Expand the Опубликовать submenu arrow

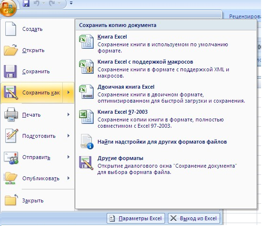tap(69, 178)
